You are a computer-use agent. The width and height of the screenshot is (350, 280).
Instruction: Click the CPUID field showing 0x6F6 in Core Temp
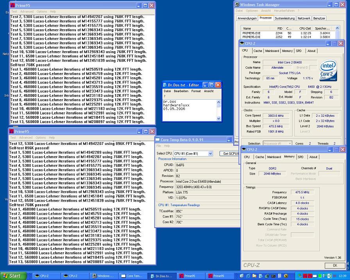[x=207, y=165]
